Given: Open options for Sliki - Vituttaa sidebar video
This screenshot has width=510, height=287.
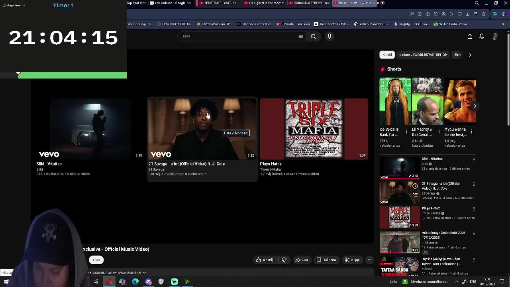Looking at the screenshot, I should tap(474, 159).
